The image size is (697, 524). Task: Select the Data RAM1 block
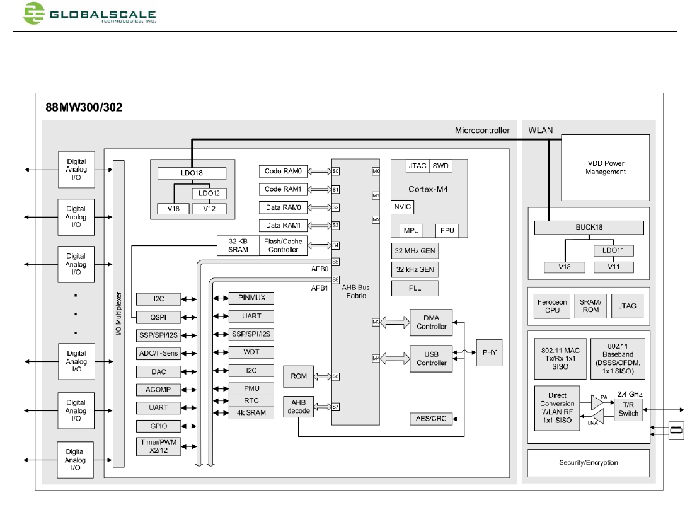click(283, 226)
